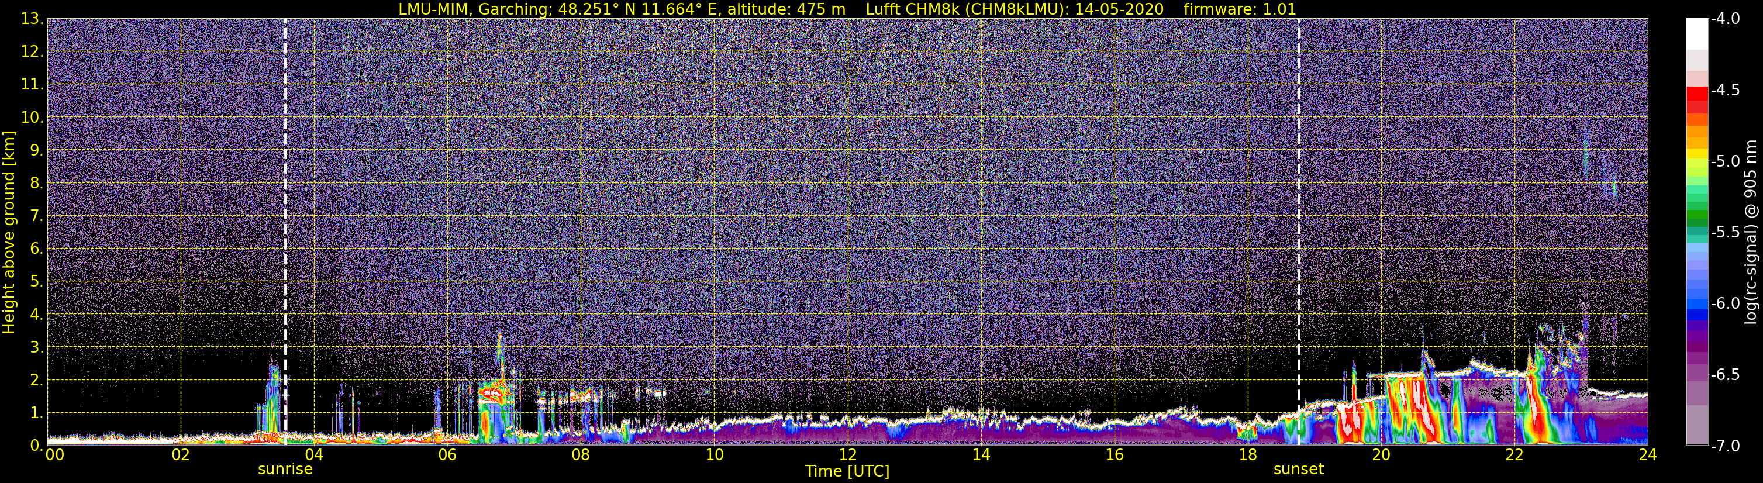Click the time axis tick label 14
The image size is (1763, 483).
coord(981,455)
